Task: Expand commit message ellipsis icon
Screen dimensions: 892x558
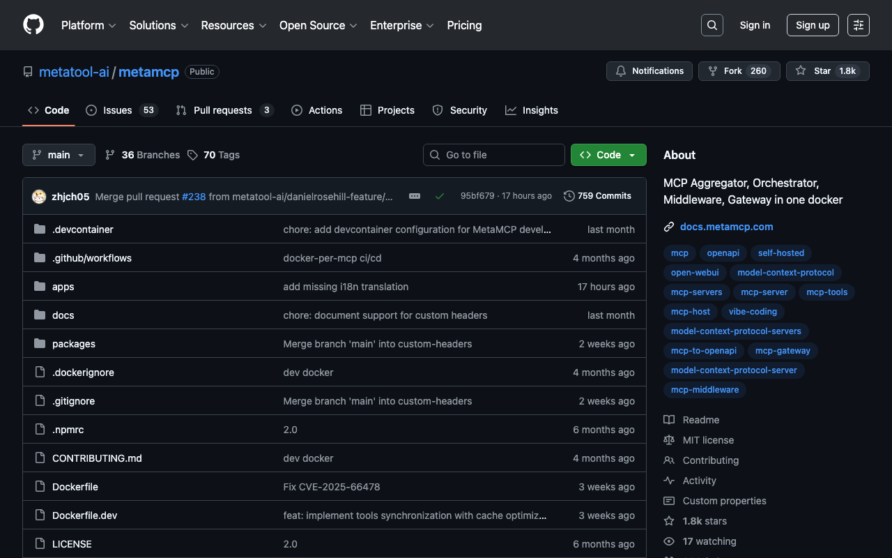Action: [415, 196]
